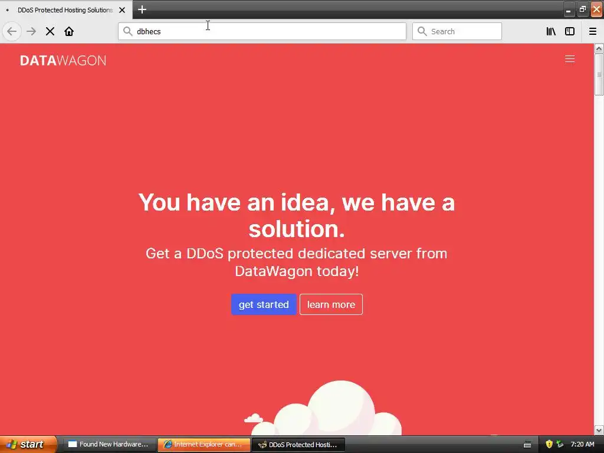Click the DataWagon logo
The height and width of the screenshot is (453, 604).
click(x=63, y=61)
